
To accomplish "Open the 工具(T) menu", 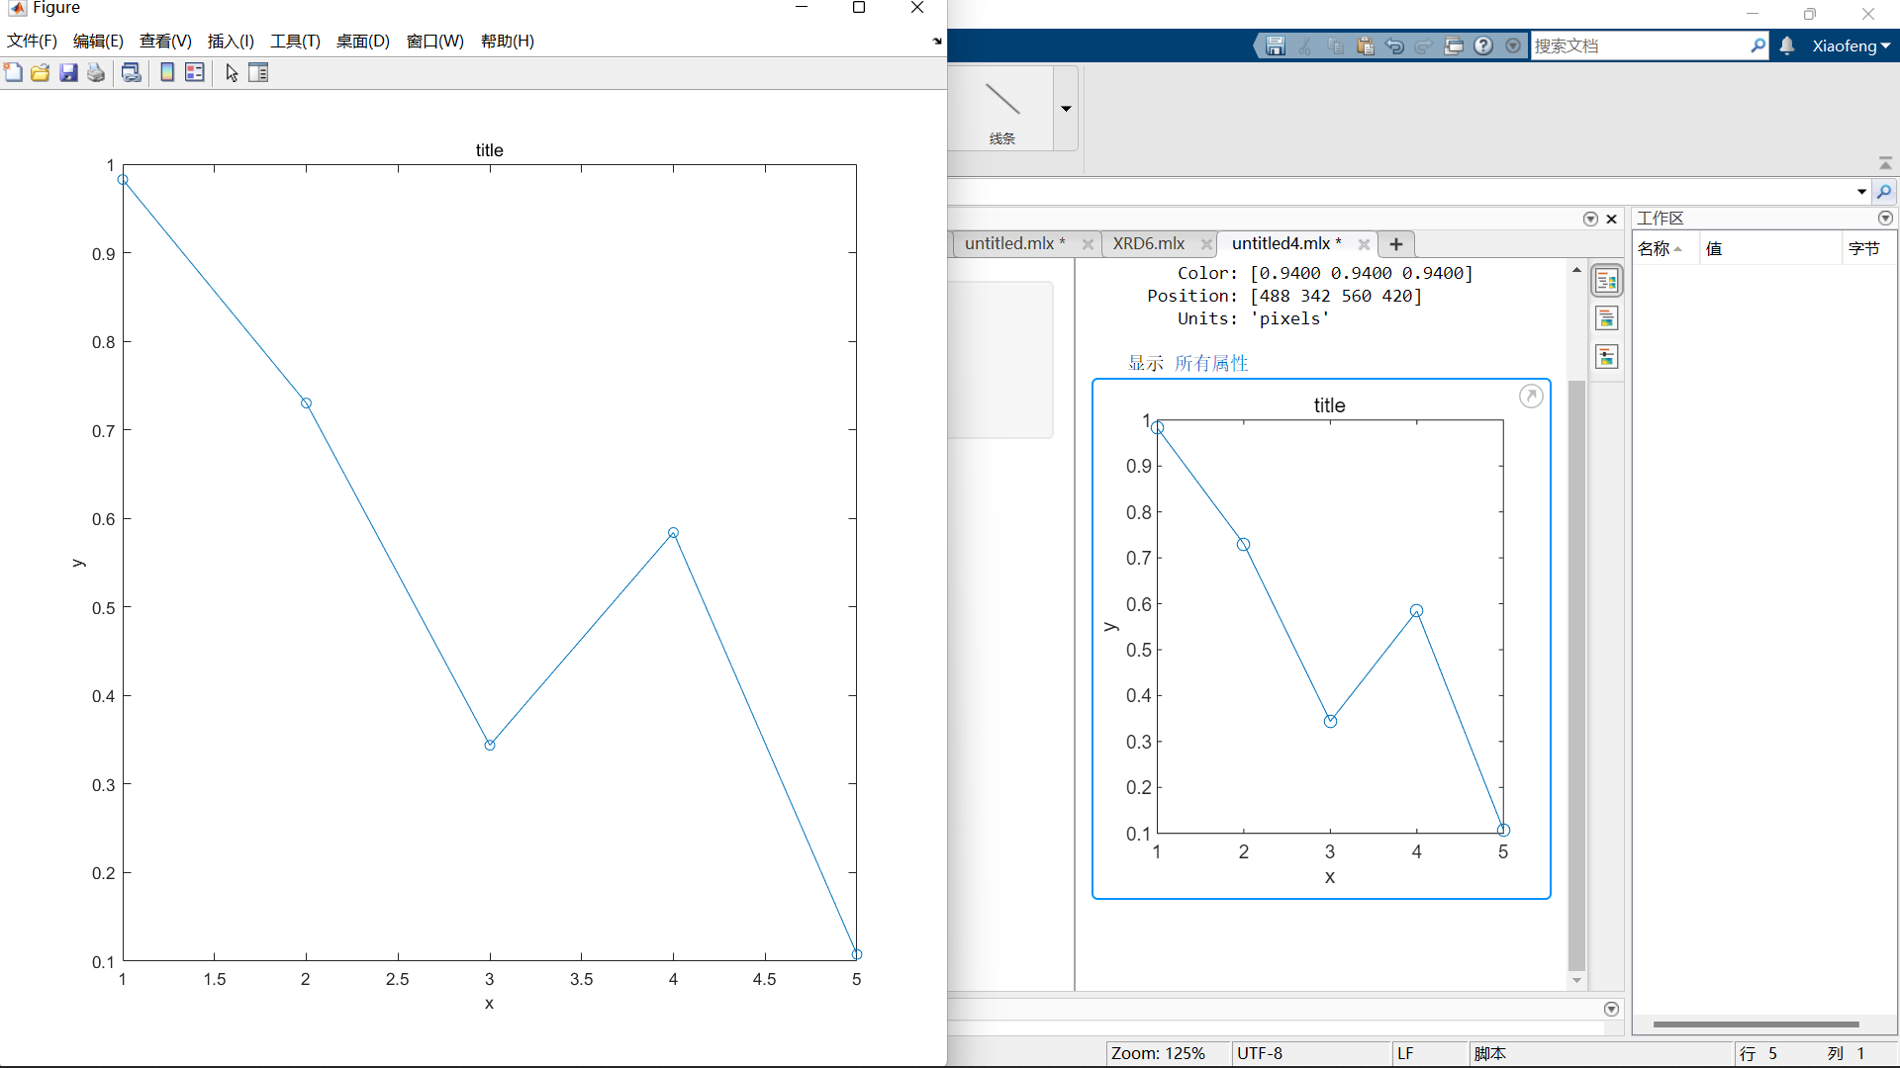I will [295, 41].
